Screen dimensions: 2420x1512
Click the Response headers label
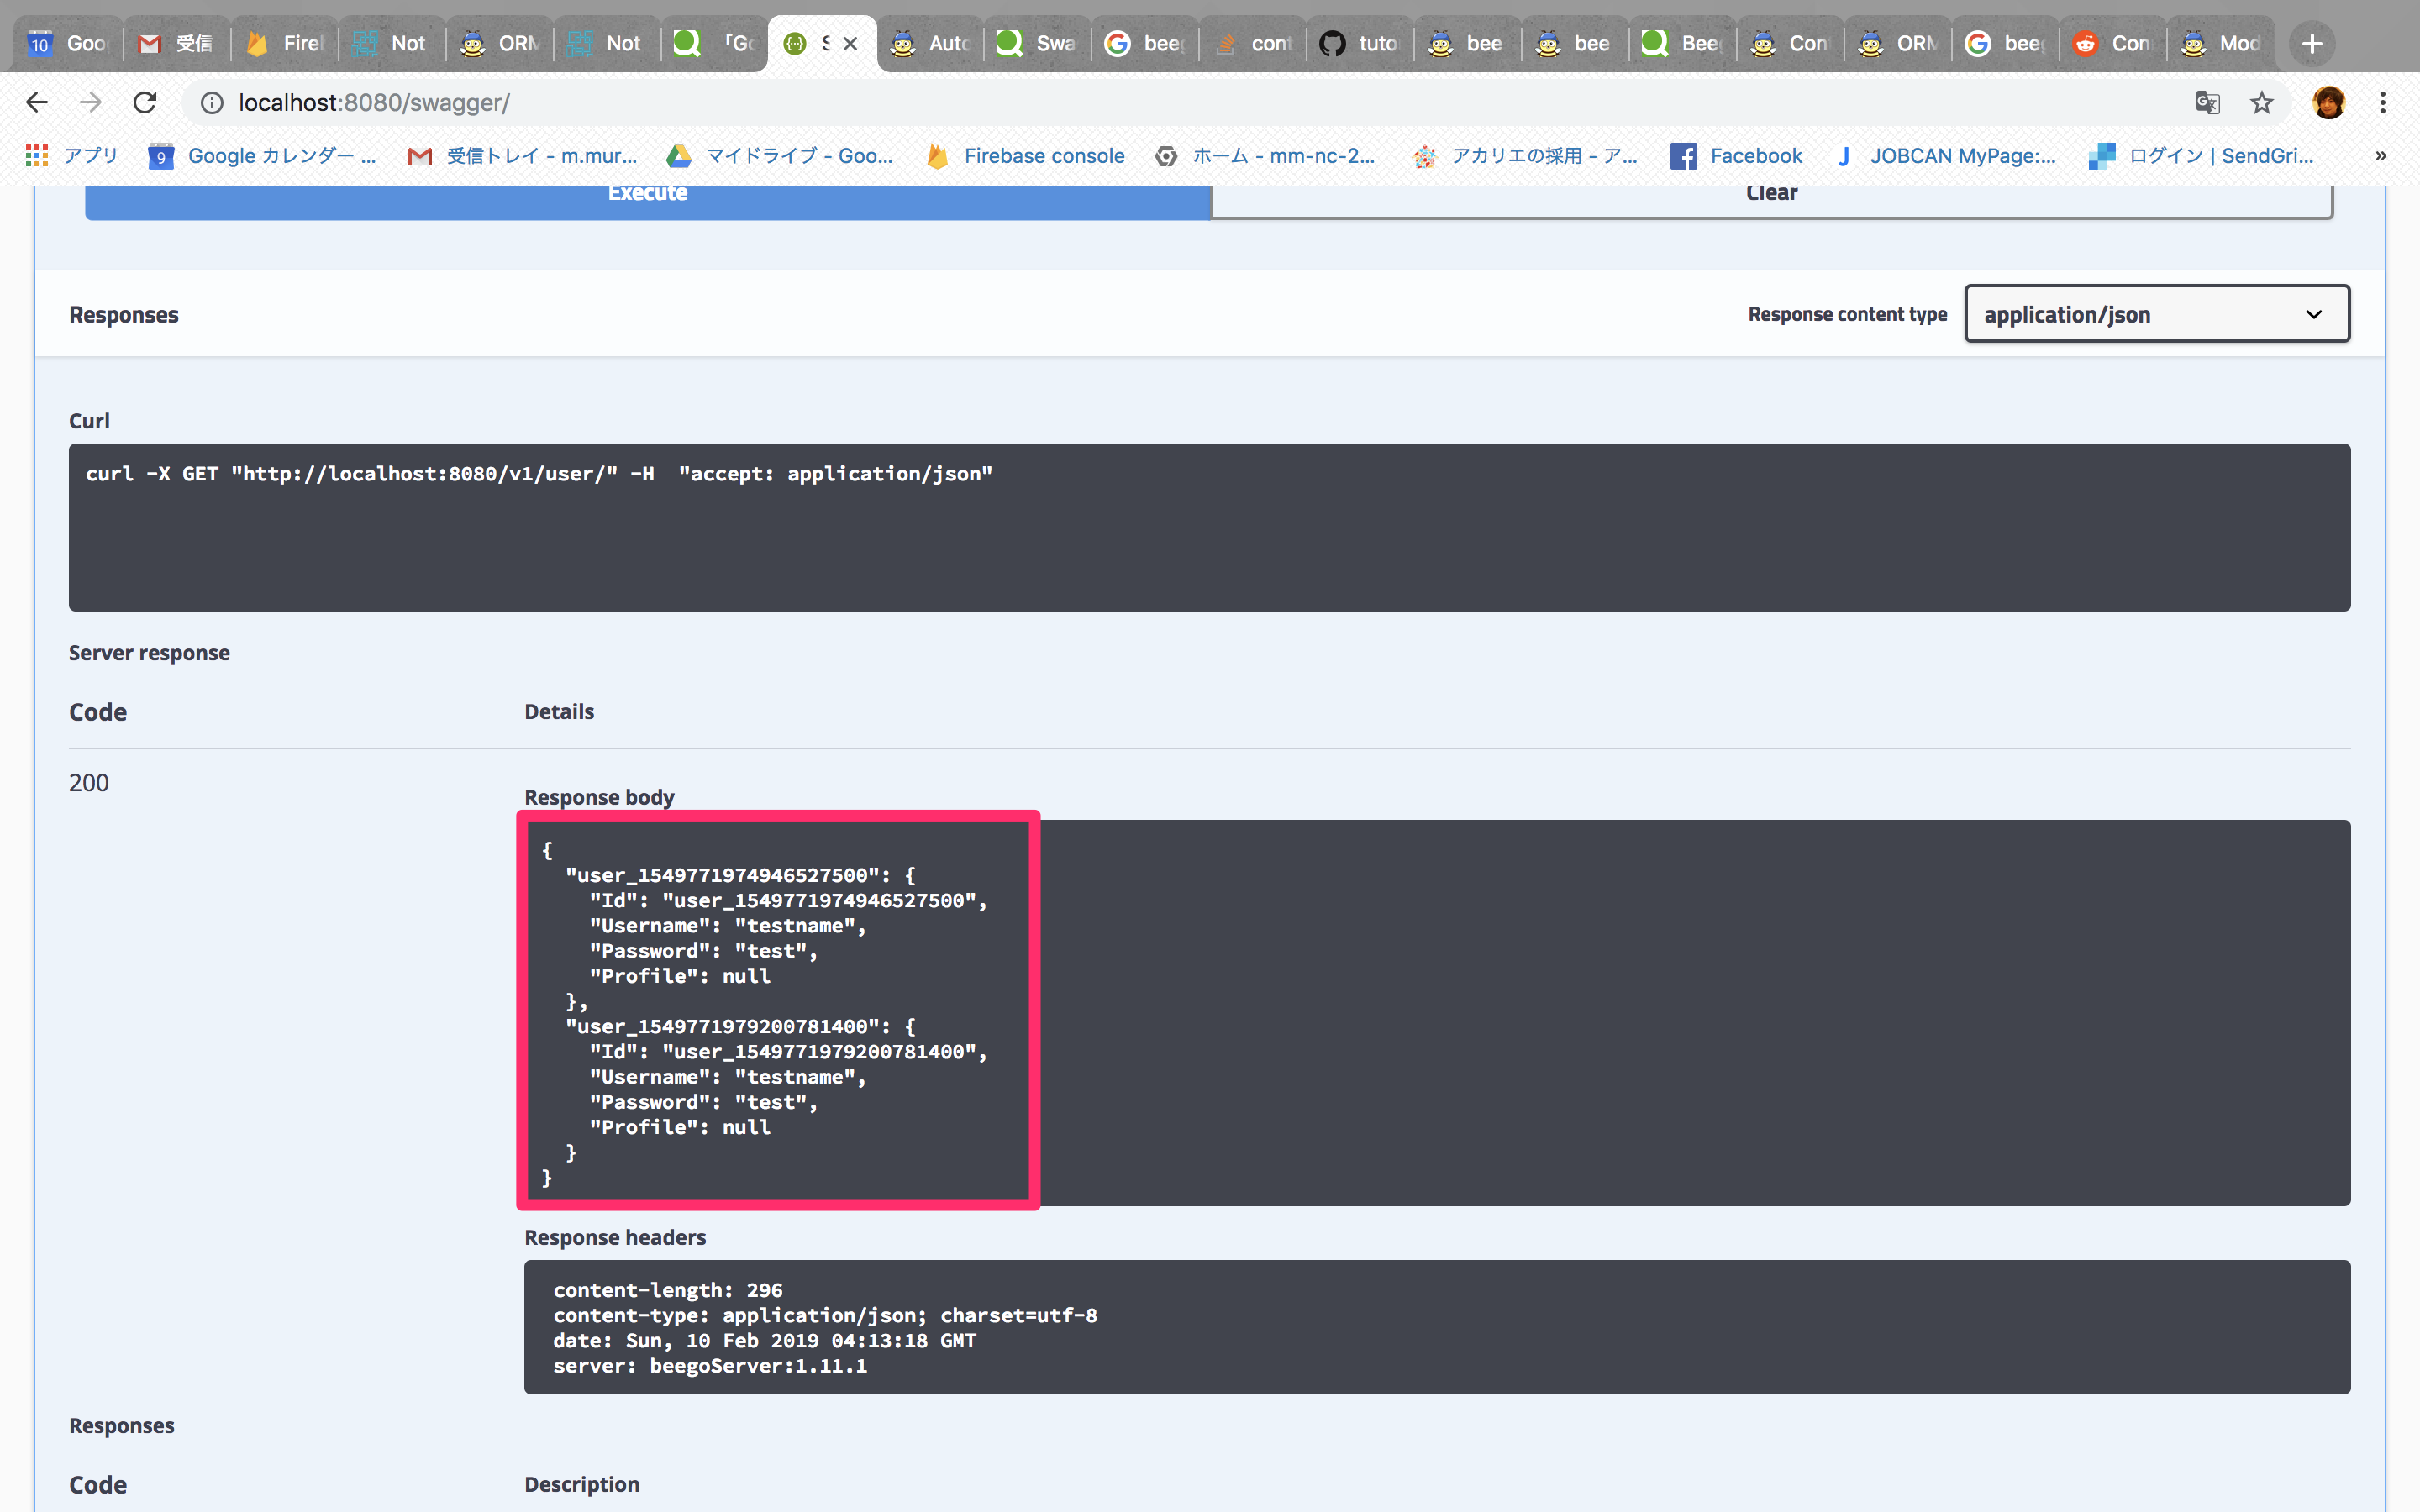coord(615,1237)
